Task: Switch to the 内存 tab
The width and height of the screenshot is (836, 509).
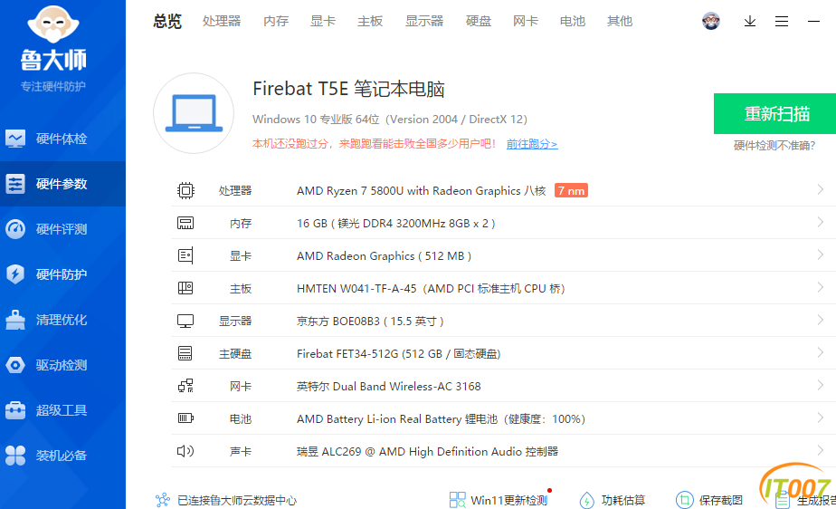Action: tap(276, 22)
